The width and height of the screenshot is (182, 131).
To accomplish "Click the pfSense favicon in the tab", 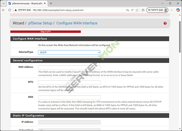I will (10, 3).
